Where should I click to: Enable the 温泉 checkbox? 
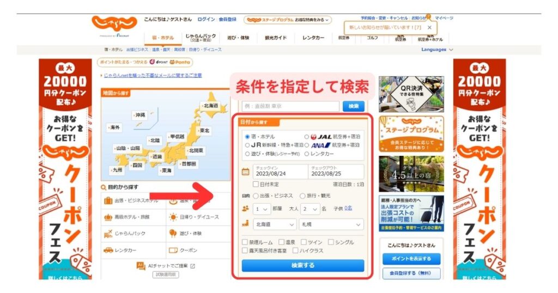pos(281,242)
